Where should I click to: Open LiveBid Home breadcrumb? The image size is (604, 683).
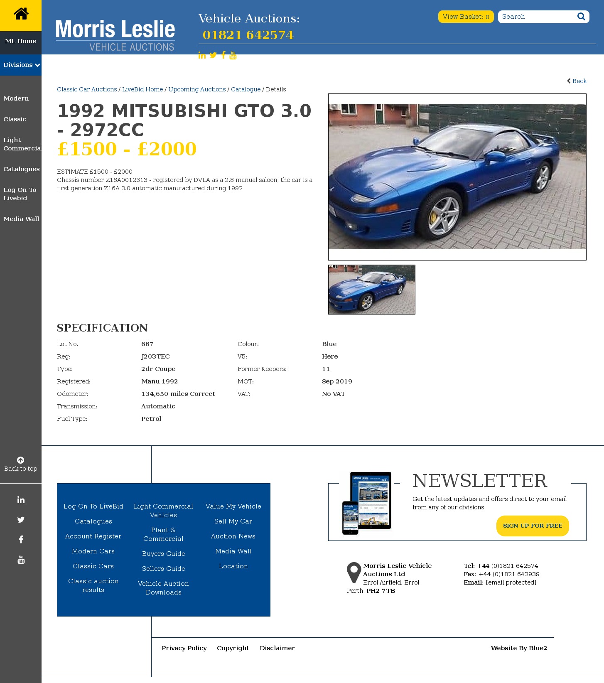click(x=142, y=89)
